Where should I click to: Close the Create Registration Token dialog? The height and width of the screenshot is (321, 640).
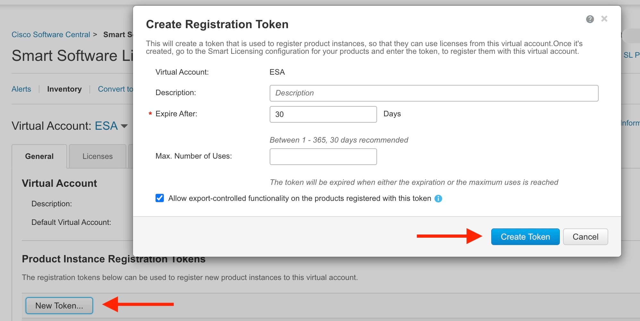pyautogui.click(x=604, y=19)
